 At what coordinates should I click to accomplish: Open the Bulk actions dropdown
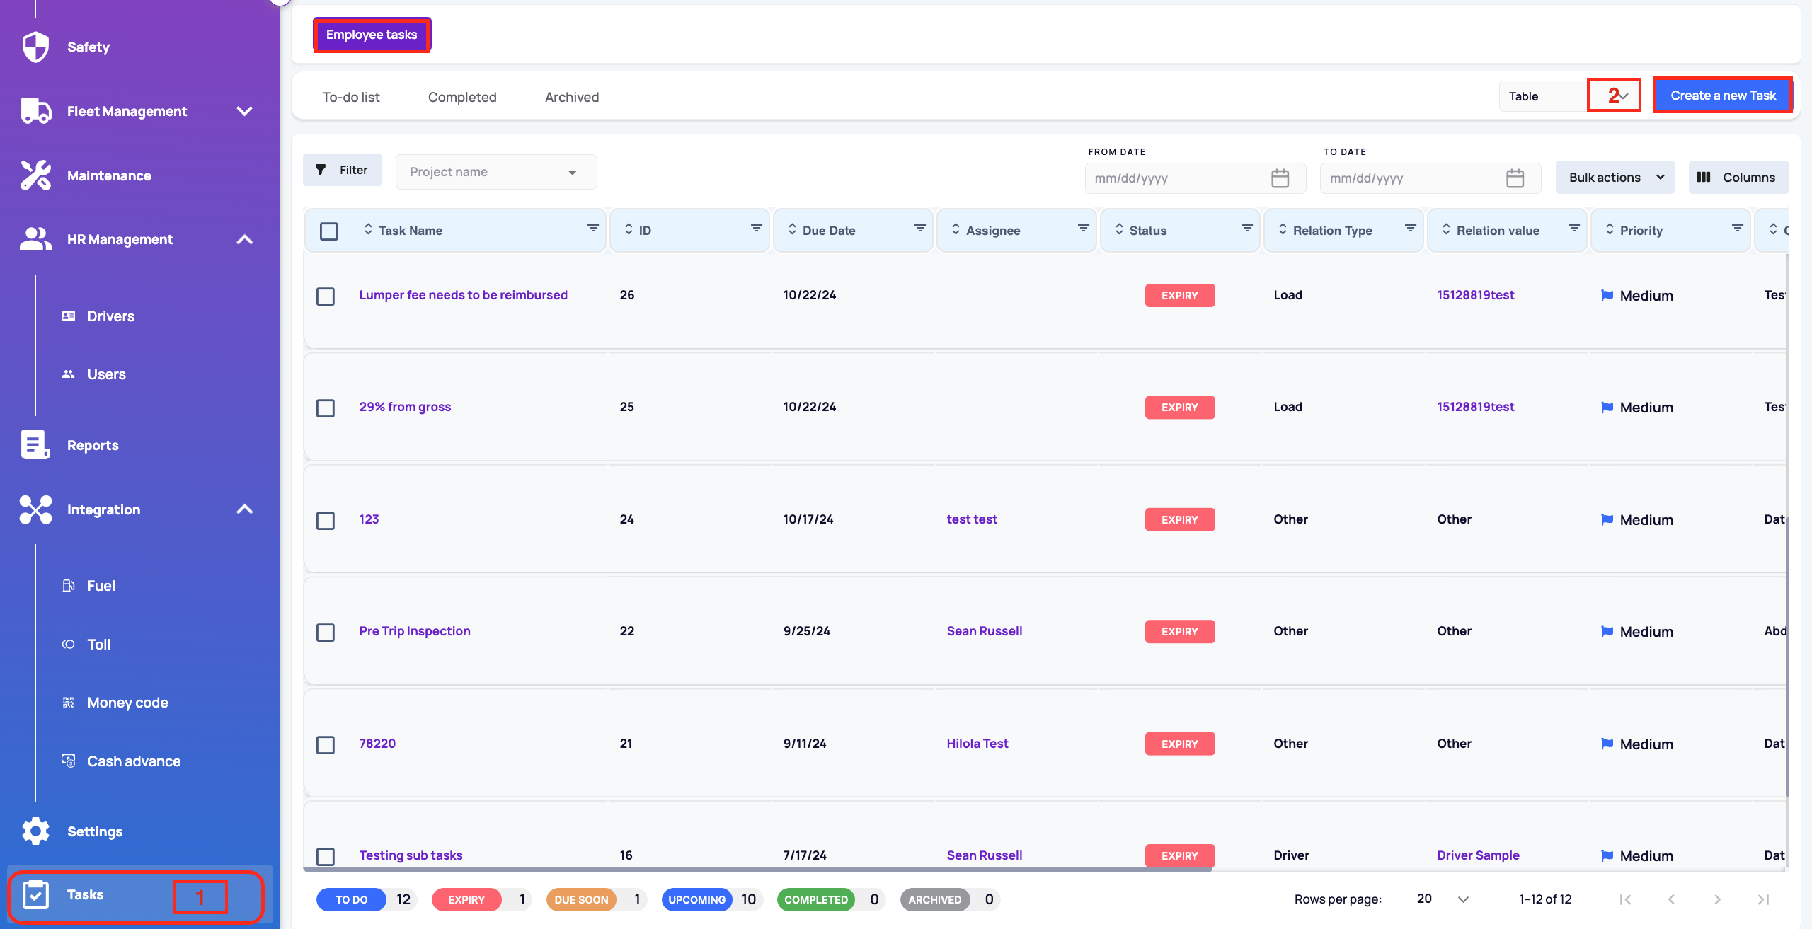tap(1615, 177)
